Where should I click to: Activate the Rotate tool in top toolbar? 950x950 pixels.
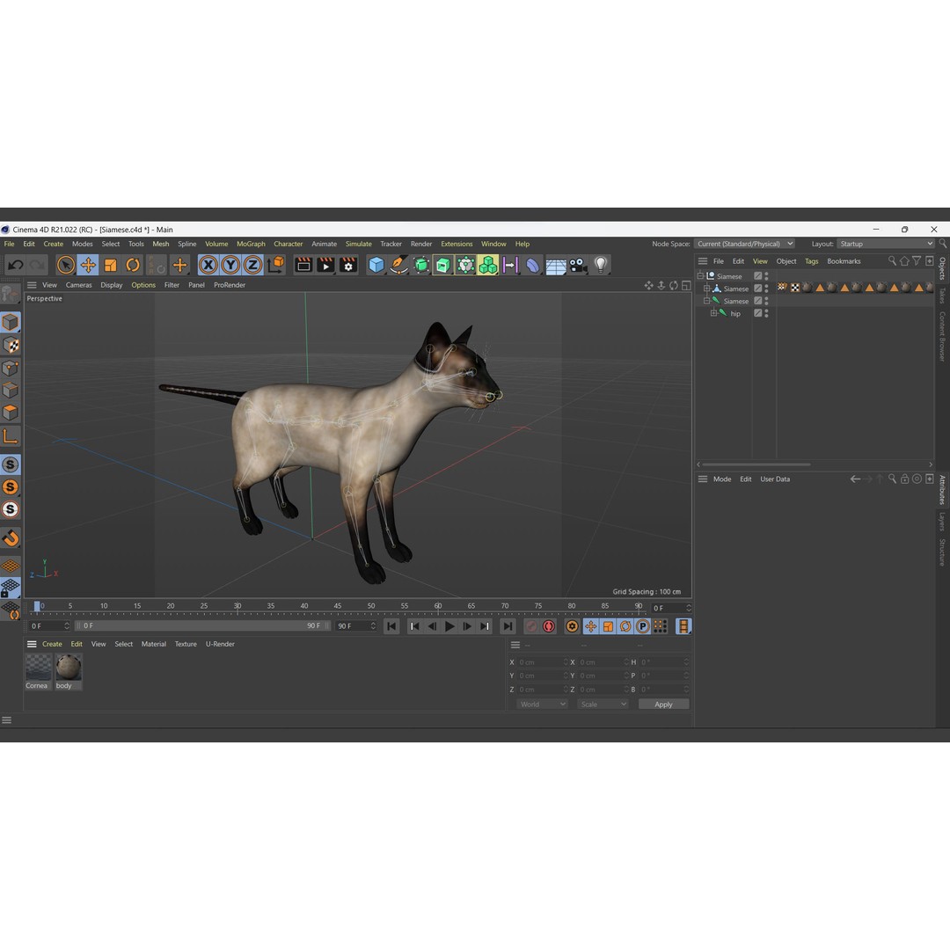pos(133,265)
